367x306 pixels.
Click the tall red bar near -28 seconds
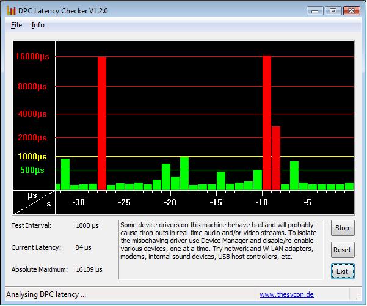pos(102,123)
